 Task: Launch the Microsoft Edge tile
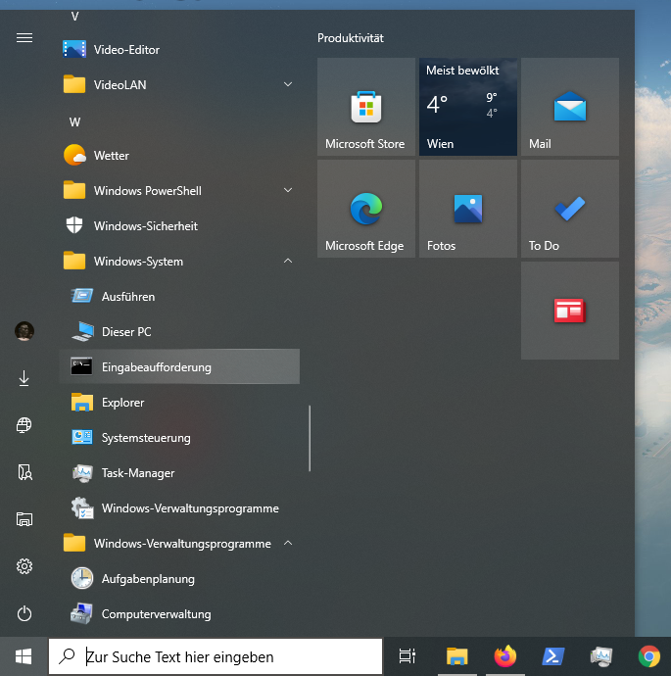pos(366,209)
